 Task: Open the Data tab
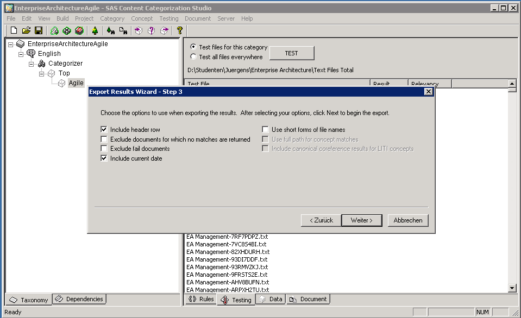271,299
